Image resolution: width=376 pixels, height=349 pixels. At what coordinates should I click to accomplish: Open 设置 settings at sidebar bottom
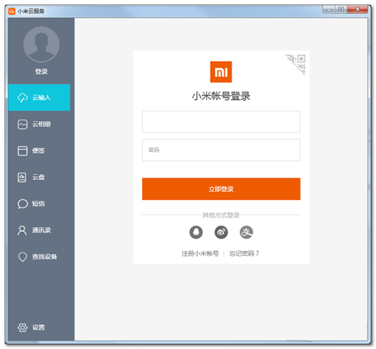(39, 327)
